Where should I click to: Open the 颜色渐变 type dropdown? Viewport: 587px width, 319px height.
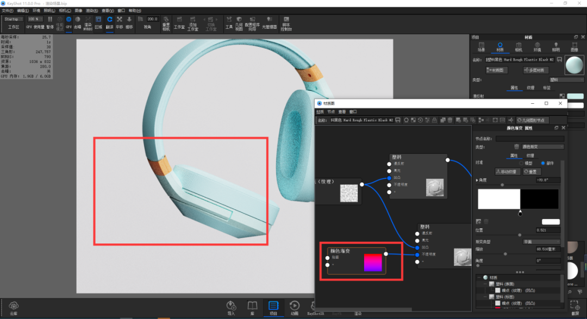pos(542,147)
